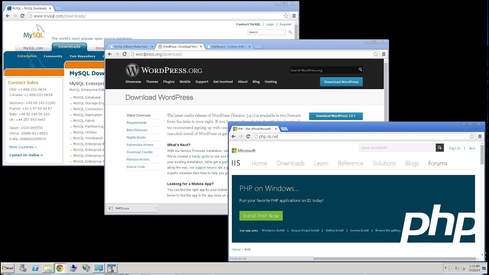
Task: Open Forums in IIS navigation
Action: (x=438, y=163)
